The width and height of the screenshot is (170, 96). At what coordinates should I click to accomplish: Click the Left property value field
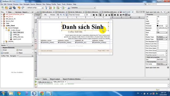(162, 17)
